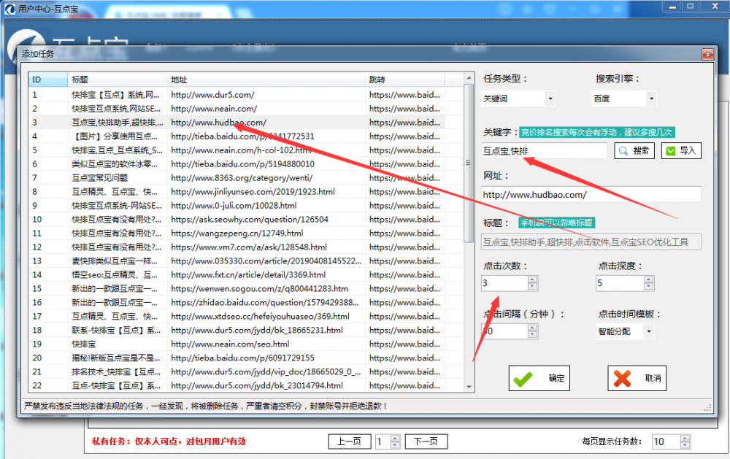Screen dimensions: 730x459
Task: Close the 添加任务 dialog with red X
Action: [x=707, y=55]
